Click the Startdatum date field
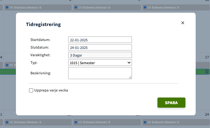The height and width of the screenshot is (128, 210). 100,40
